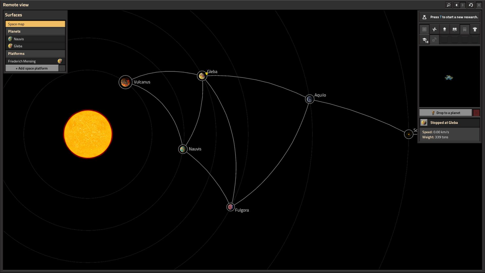Open tips and tricks graduation cap icon
The height and width of the screenshot is (273, 485).
pyautogui.click(x=424, y=40)
